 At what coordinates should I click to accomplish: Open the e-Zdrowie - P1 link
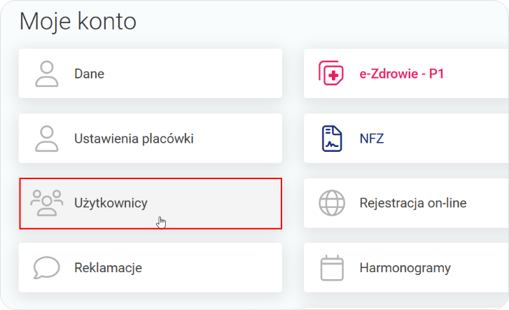click(x=401, y=73)
